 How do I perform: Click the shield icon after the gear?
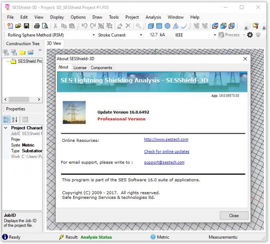[x=258, y=35]
